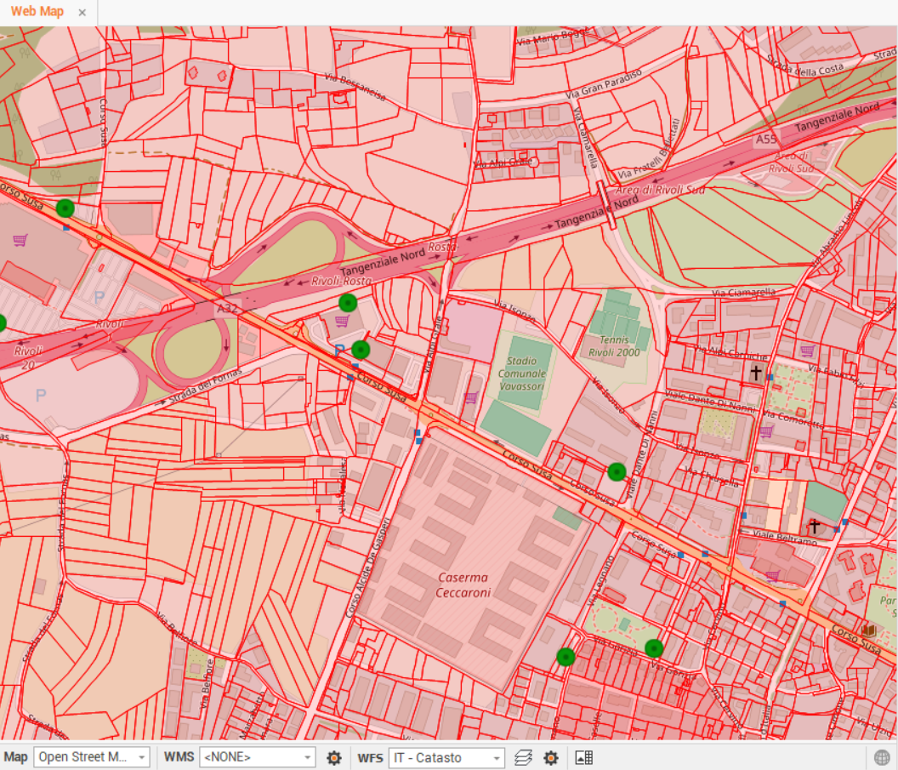Close the Web Map tab
898x770 pixels.
point(82,13)
